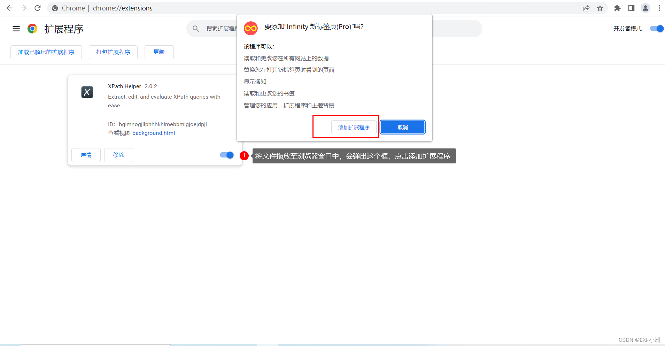The width and height of the screenshot is (665, 346).
Task: Go back with the browser back arrow
Action: click(9, 8)
